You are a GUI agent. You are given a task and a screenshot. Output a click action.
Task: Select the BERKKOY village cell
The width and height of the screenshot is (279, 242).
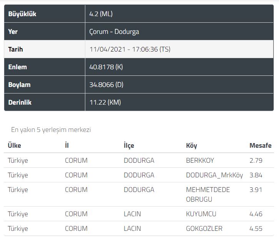click(x=200, y=160)
